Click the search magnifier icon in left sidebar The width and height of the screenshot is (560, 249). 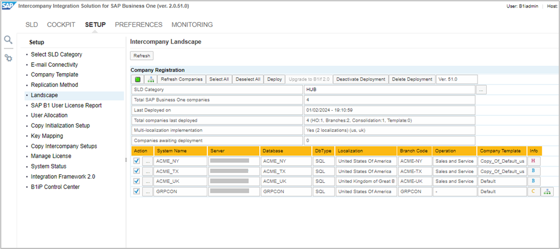(8, 39)
